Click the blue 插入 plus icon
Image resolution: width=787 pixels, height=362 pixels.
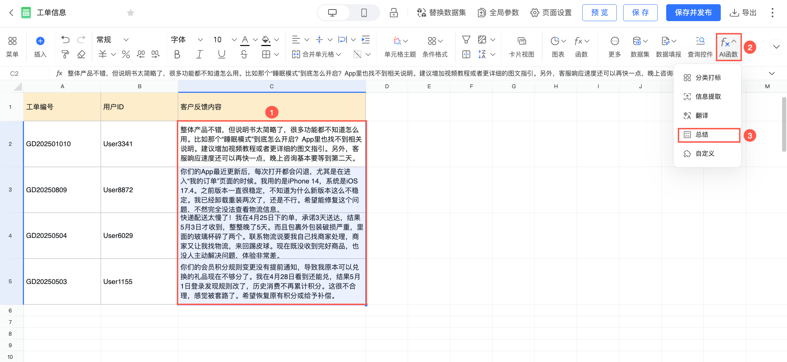tap(40, 41)
